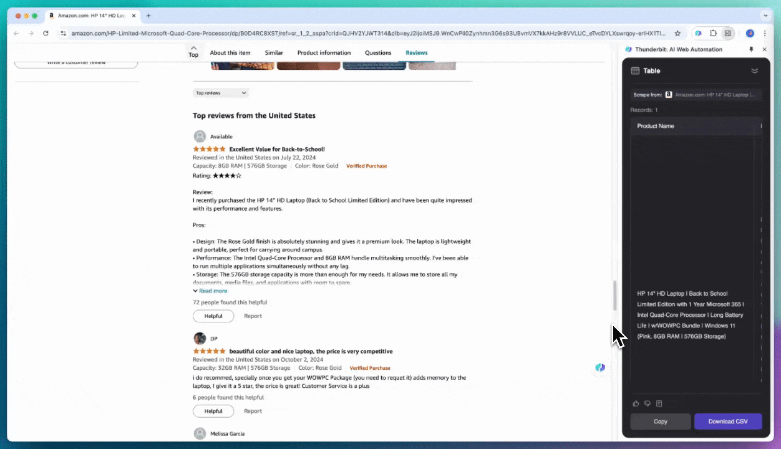This screenshot has height=449, width=781.
Task: Open reviewer Available's profile
Action: click(221, 137)
